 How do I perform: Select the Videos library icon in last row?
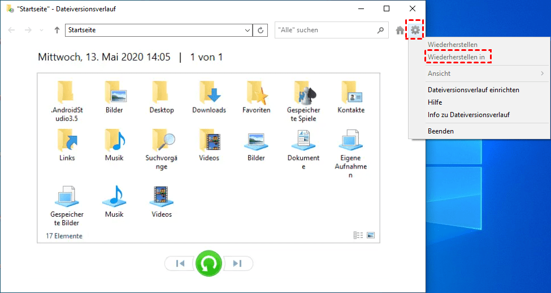point(162,197)
